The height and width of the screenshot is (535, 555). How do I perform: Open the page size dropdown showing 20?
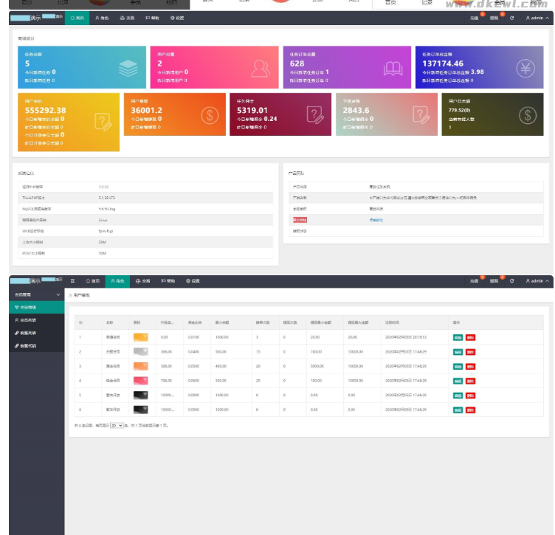(x=117, y=426)
